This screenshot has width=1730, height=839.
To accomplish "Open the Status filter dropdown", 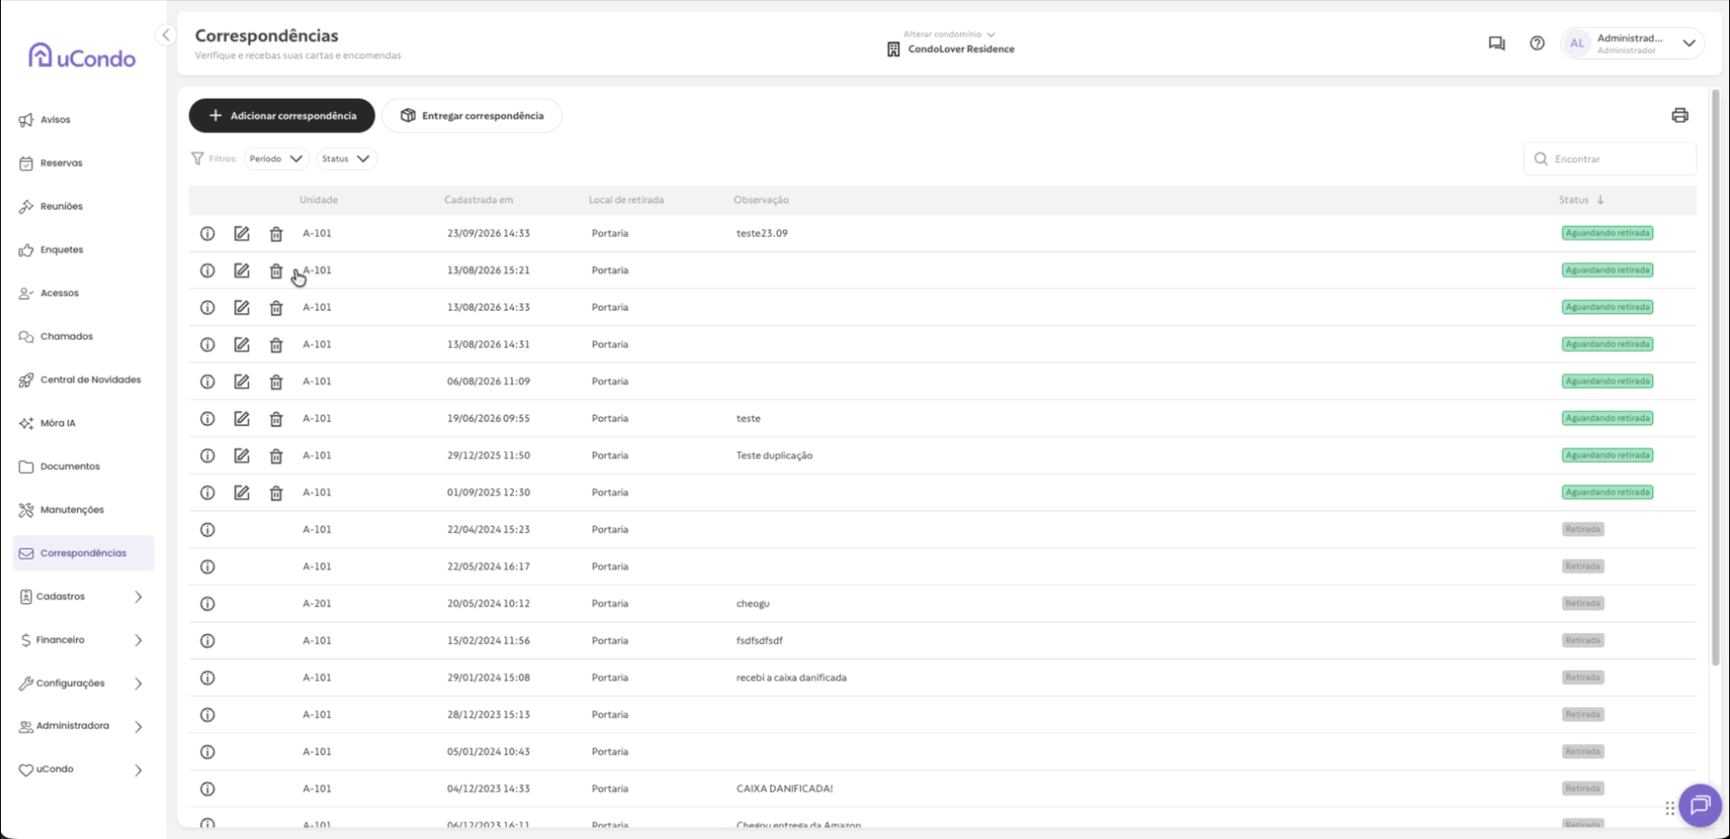I will pyautogui.click(x=346, y=159).
